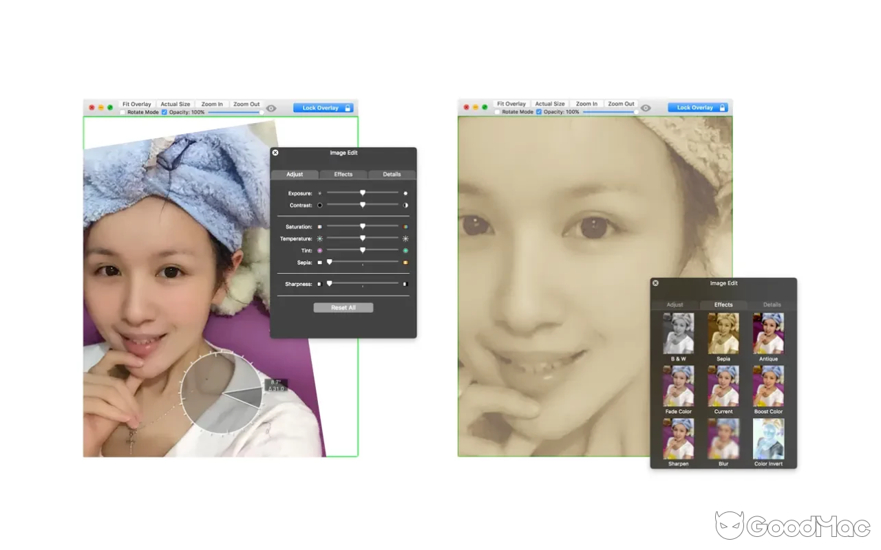This screenshot has height=550, width=881.
Task: Apply the Fade Color effect
Action: 679,386
